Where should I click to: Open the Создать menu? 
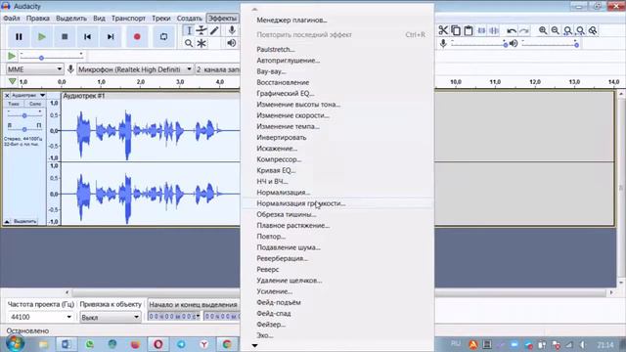189,19
